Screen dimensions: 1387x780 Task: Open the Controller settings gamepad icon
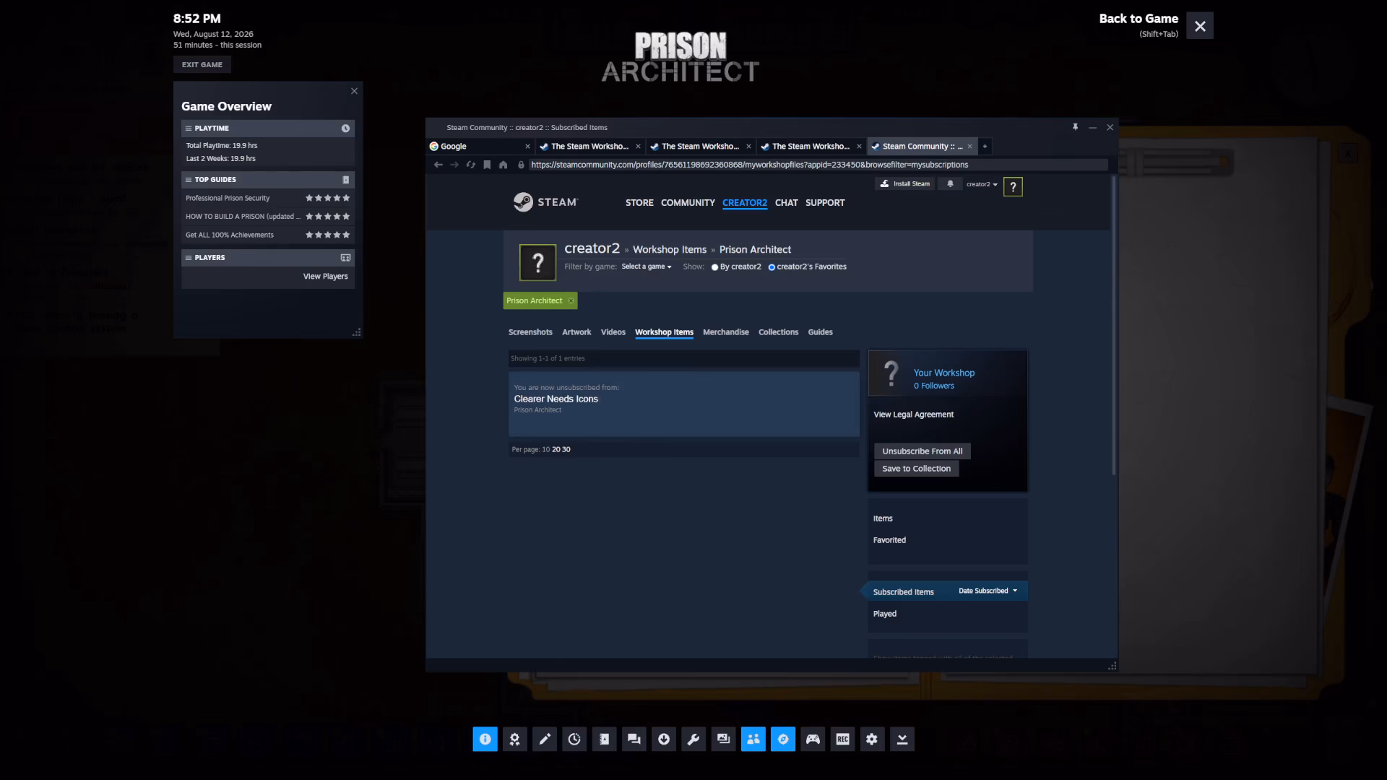(x=813, y=739)
